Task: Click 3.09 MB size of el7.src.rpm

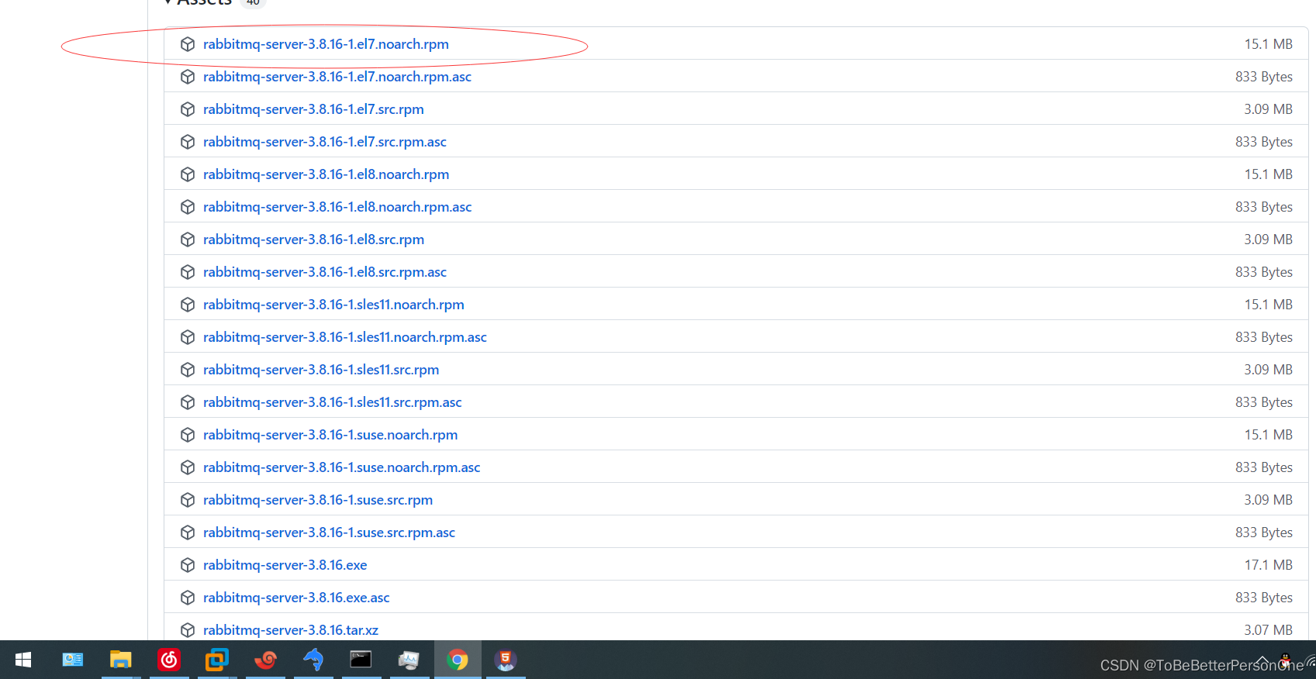Action: tap(1269, 109)
